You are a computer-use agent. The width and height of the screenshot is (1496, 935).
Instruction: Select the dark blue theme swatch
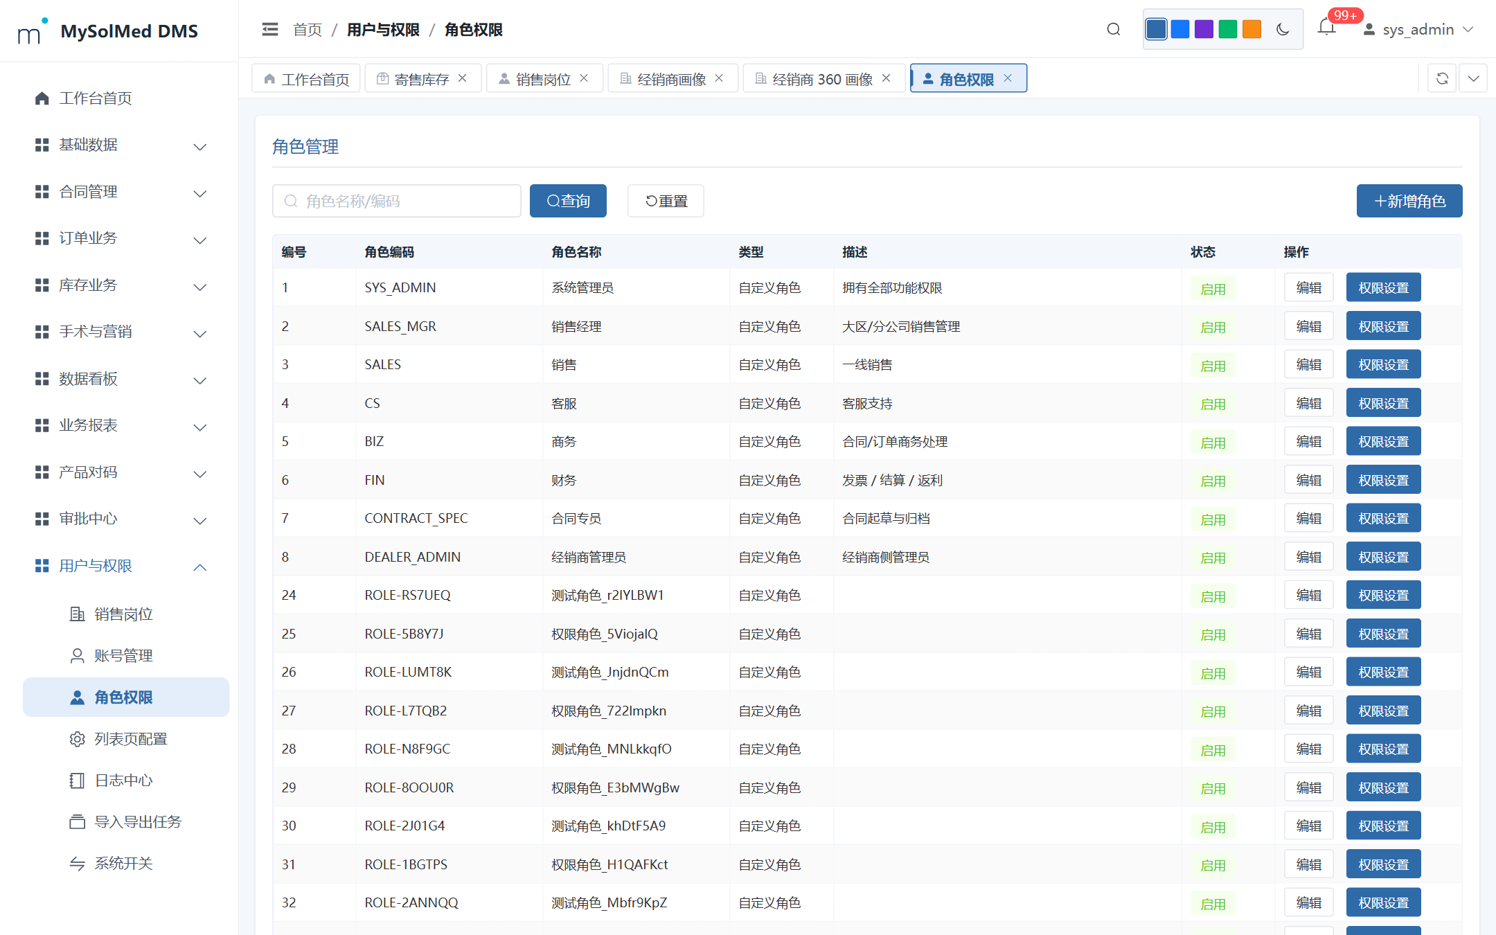[x=1155, y=29]
